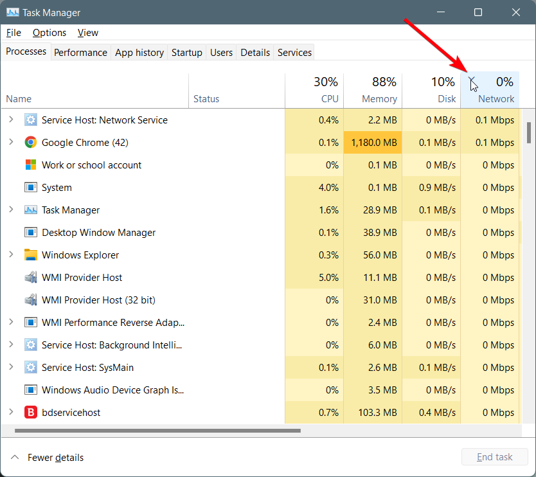Viewport: 536px width, 477px height.
Task: Click System's 0.9 MB/s disk value
Action: [x=437, y=187]
